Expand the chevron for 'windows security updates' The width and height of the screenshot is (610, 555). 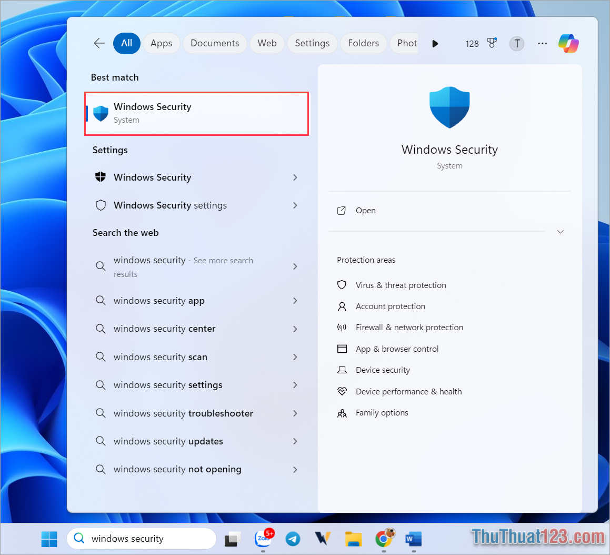(x=295, y=441)
